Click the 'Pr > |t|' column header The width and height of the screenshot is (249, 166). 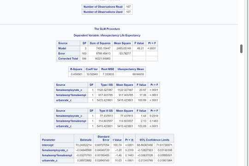pos(129,140)
